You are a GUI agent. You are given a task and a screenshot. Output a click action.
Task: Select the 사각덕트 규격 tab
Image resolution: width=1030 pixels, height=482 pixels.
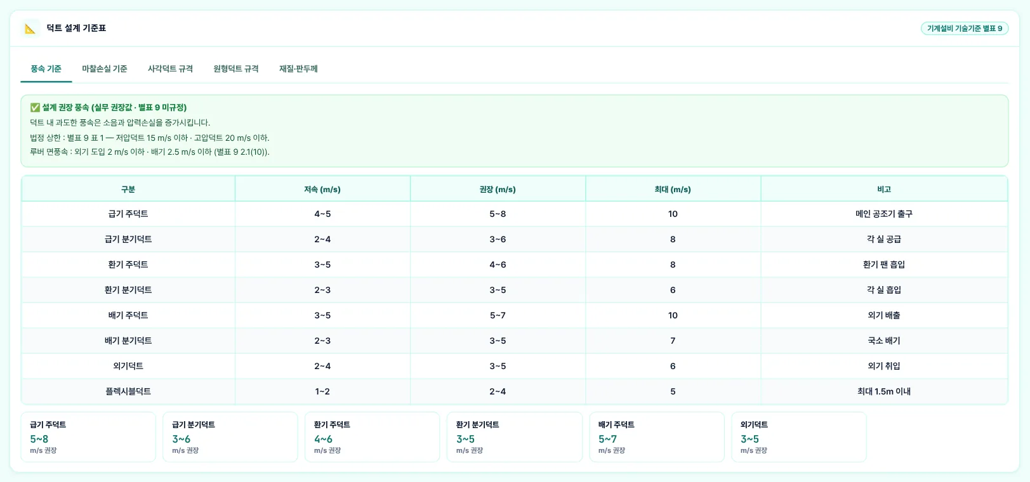coord(170,68)
